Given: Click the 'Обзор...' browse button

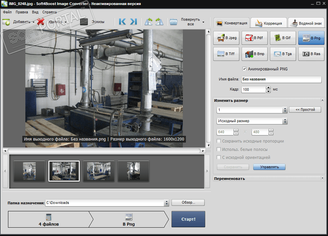Looking at the screenshot, I should 188,203.
